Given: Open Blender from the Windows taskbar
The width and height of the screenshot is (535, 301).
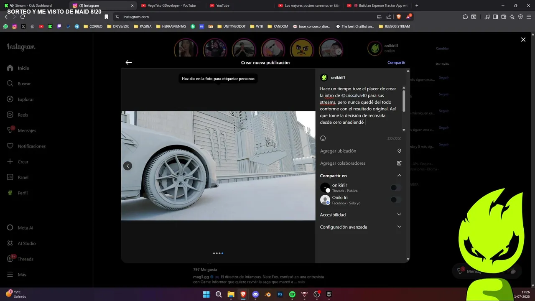Looking at the screenshot, I should coord(267,294).
